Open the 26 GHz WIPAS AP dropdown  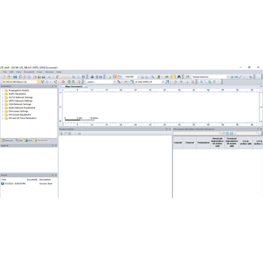pos(163,82)
